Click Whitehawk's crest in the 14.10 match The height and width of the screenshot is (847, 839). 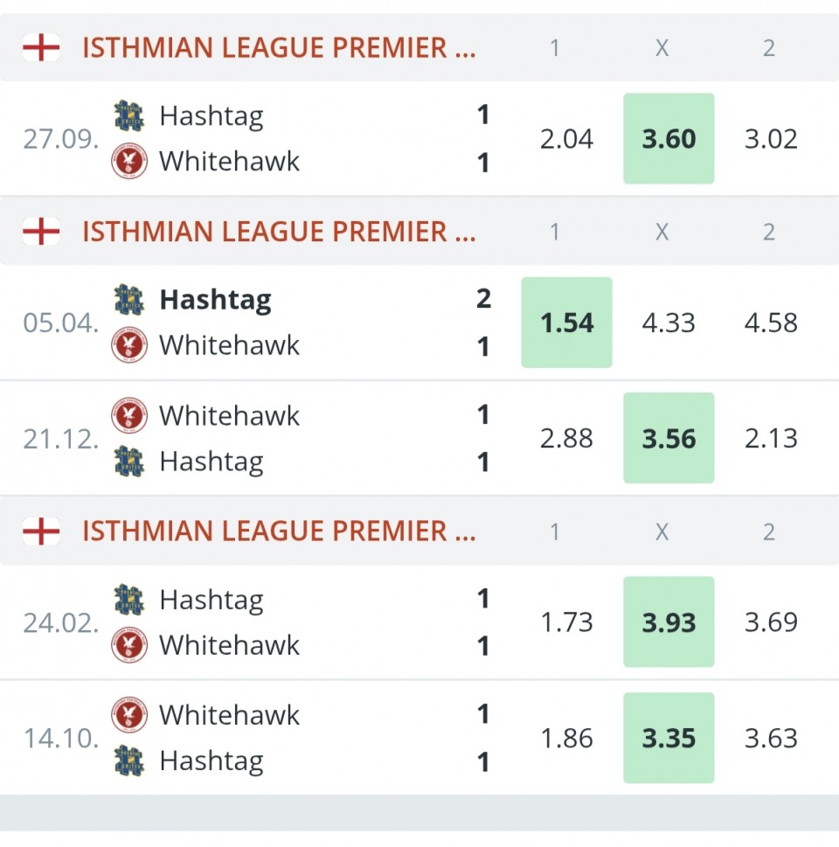coord(129,715)
